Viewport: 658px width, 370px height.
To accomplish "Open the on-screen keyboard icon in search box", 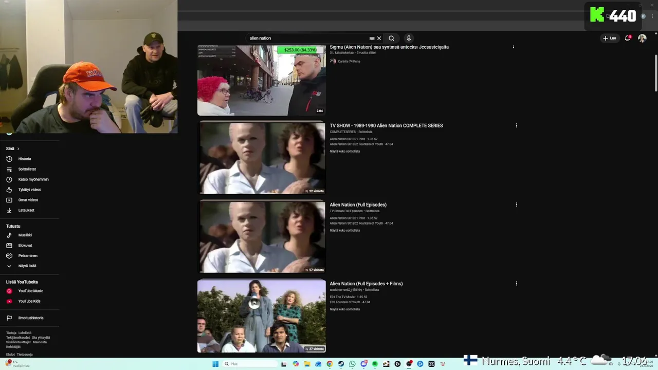I will [372, 38].
